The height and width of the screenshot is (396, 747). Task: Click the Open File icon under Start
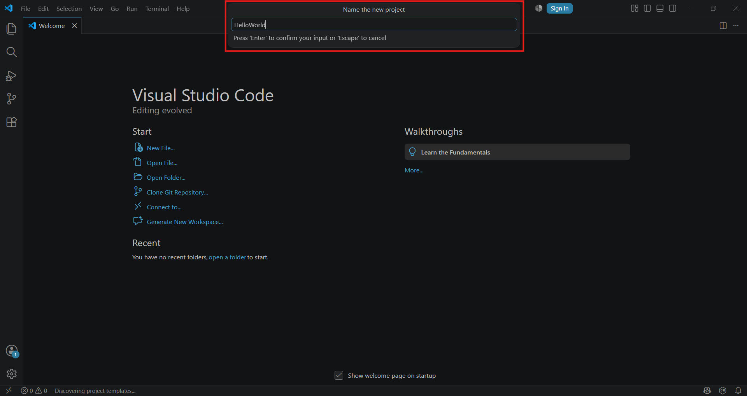pyautogui.click(x=138, y=162)
